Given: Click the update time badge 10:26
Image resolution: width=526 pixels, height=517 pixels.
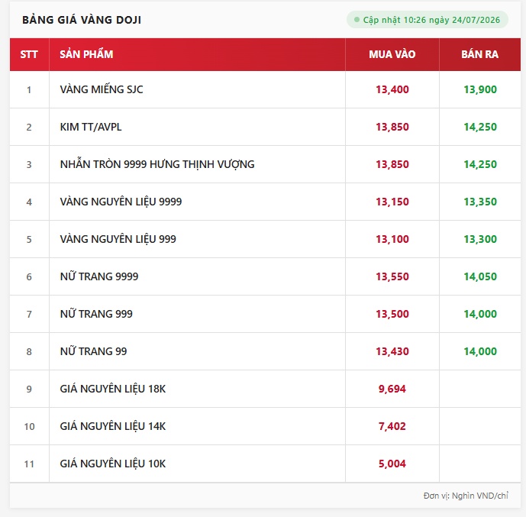Looking at the screenshot, I should pos(428,19).
